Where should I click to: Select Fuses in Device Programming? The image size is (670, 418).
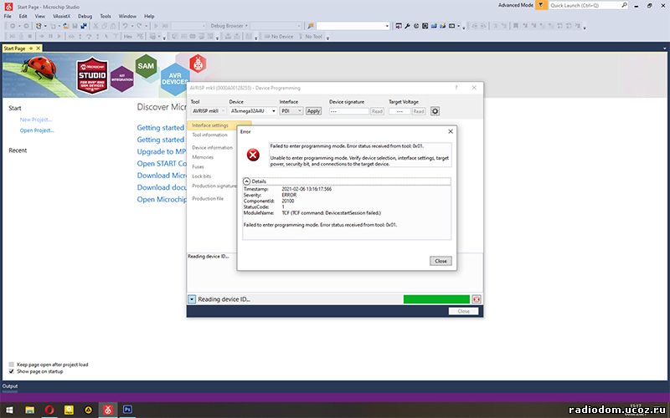198,166
